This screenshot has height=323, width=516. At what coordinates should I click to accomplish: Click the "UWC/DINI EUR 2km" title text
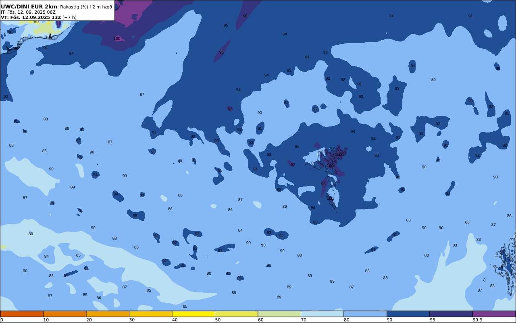click(29, 7)
